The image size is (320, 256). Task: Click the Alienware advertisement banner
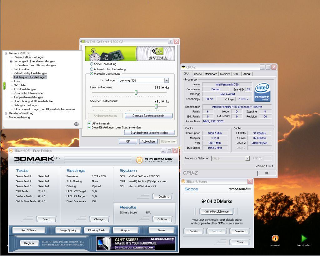pyautogui.click(x=136, y=243)
